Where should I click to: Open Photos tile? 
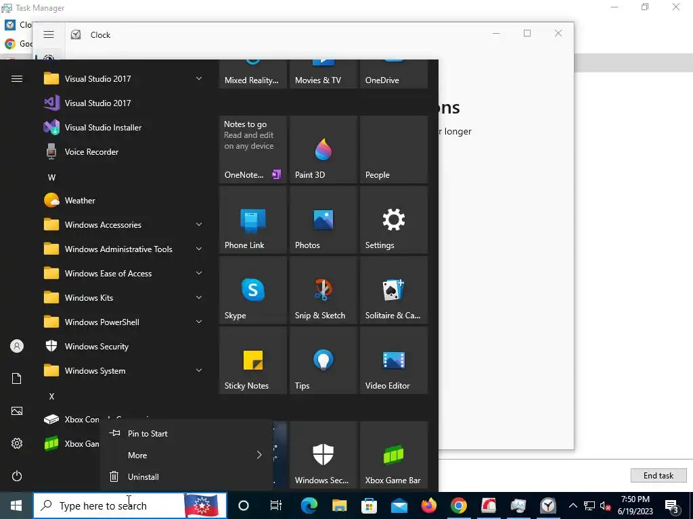[323, 220]
